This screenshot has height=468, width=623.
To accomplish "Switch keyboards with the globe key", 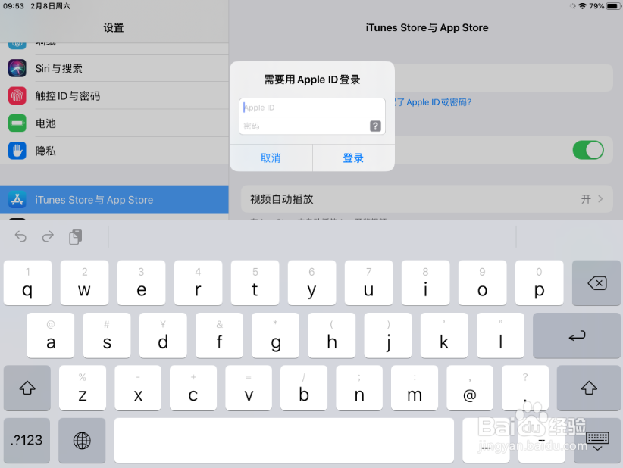I will (82, 441).
